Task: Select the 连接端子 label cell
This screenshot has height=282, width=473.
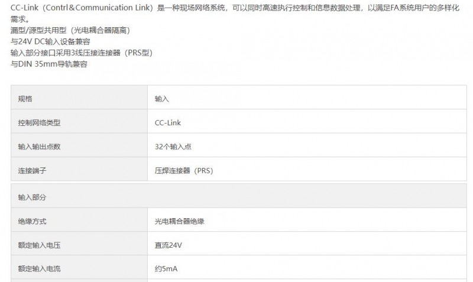Action: [x=79, y=169]
